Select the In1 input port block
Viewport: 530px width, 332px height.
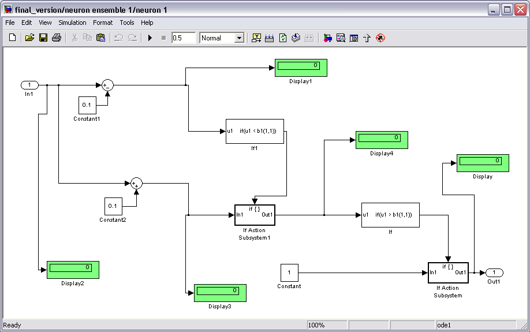pos(29,85)
